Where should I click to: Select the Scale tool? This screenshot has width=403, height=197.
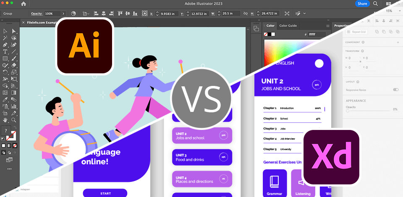pos(14,73)
